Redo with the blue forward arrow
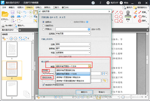The height and width of the screenshot is (101, 150). [25, 17]
